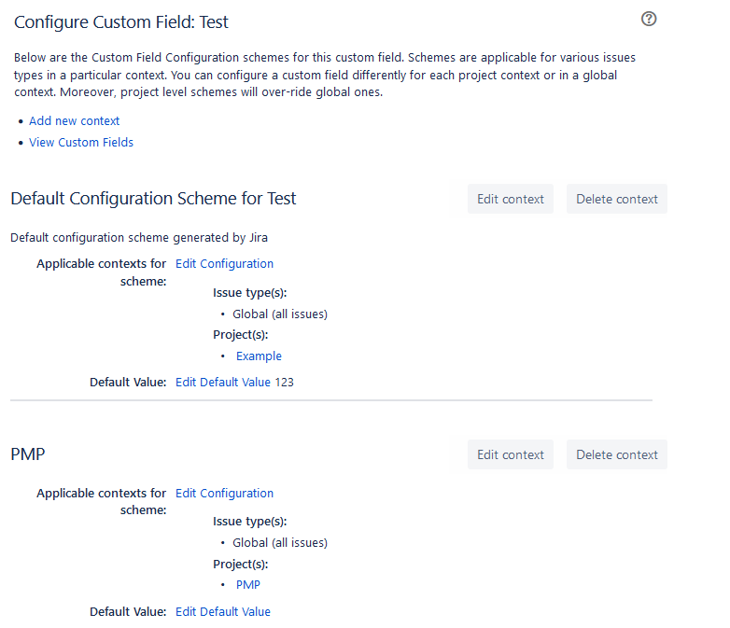Edit Default Value for the PMP scheme
The image size is (730, 628).
(223, 612)
